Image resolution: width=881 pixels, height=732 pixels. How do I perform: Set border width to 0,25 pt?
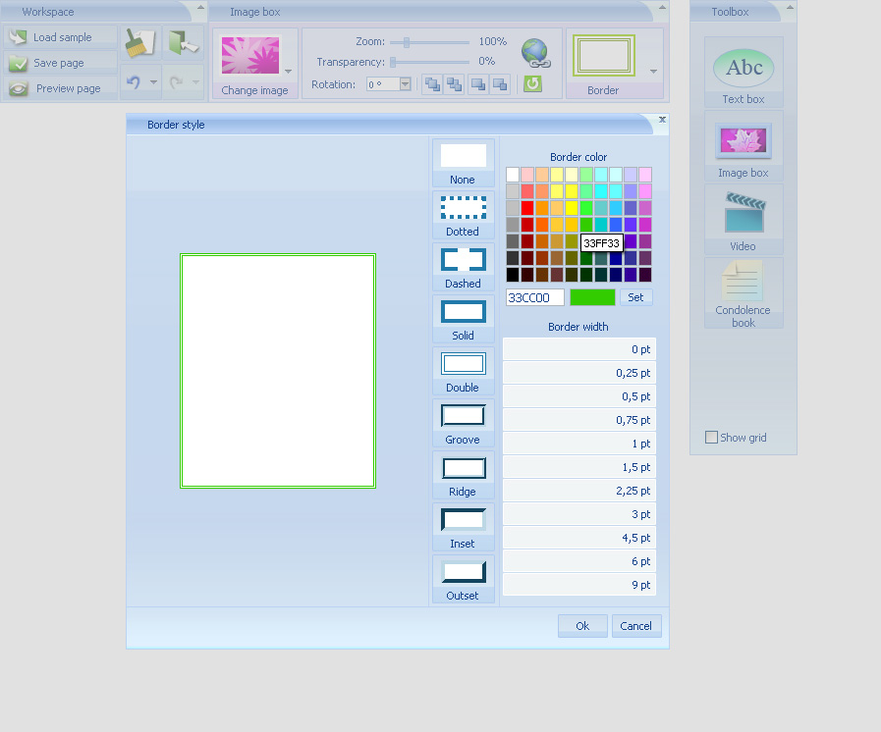pyautogui.click(x=579, y=373)
